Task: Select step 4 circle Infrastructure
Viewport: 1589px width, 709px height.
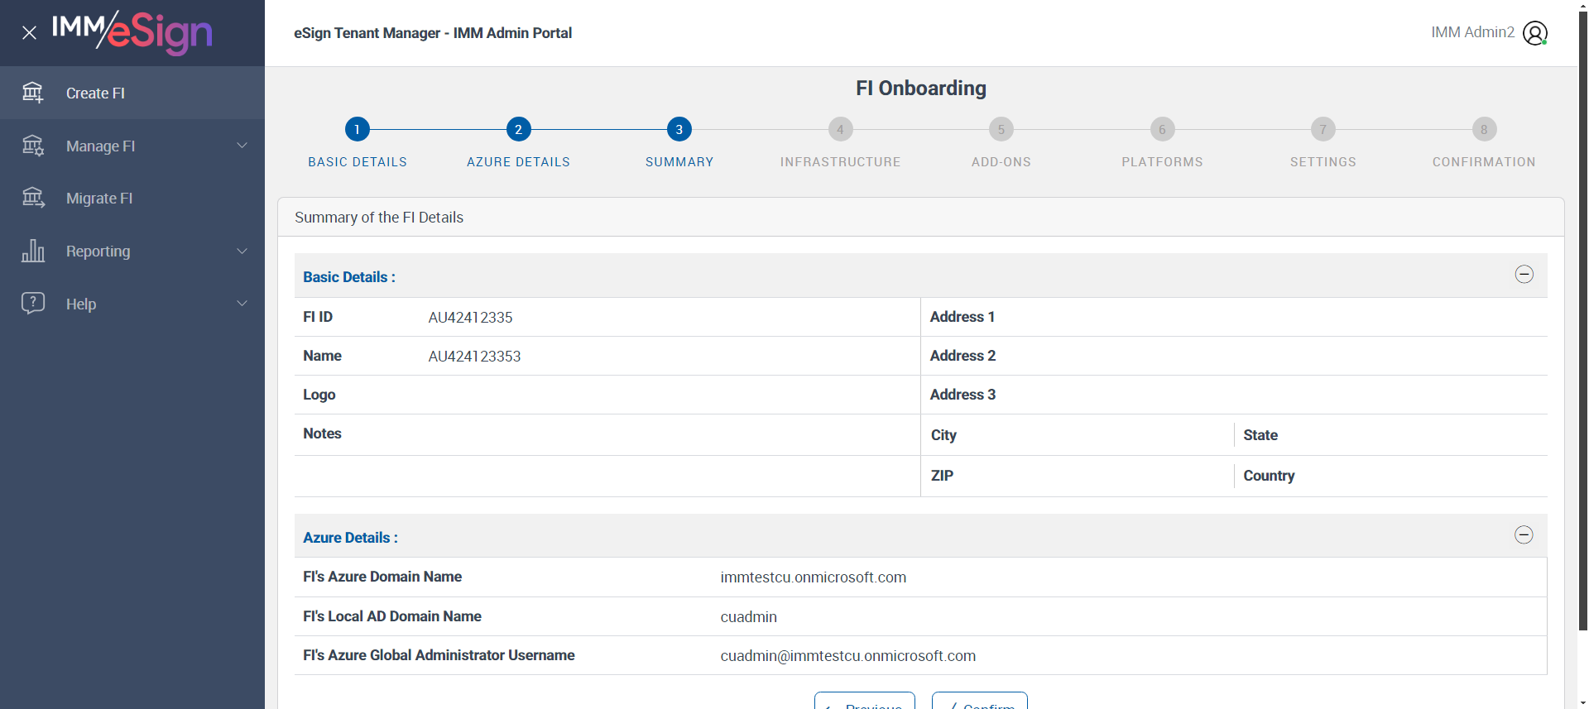Action: pyautogui.click(x=840, y=129)
